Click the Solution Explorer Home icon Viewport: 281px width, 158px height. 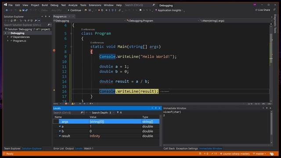coord(12,21)
